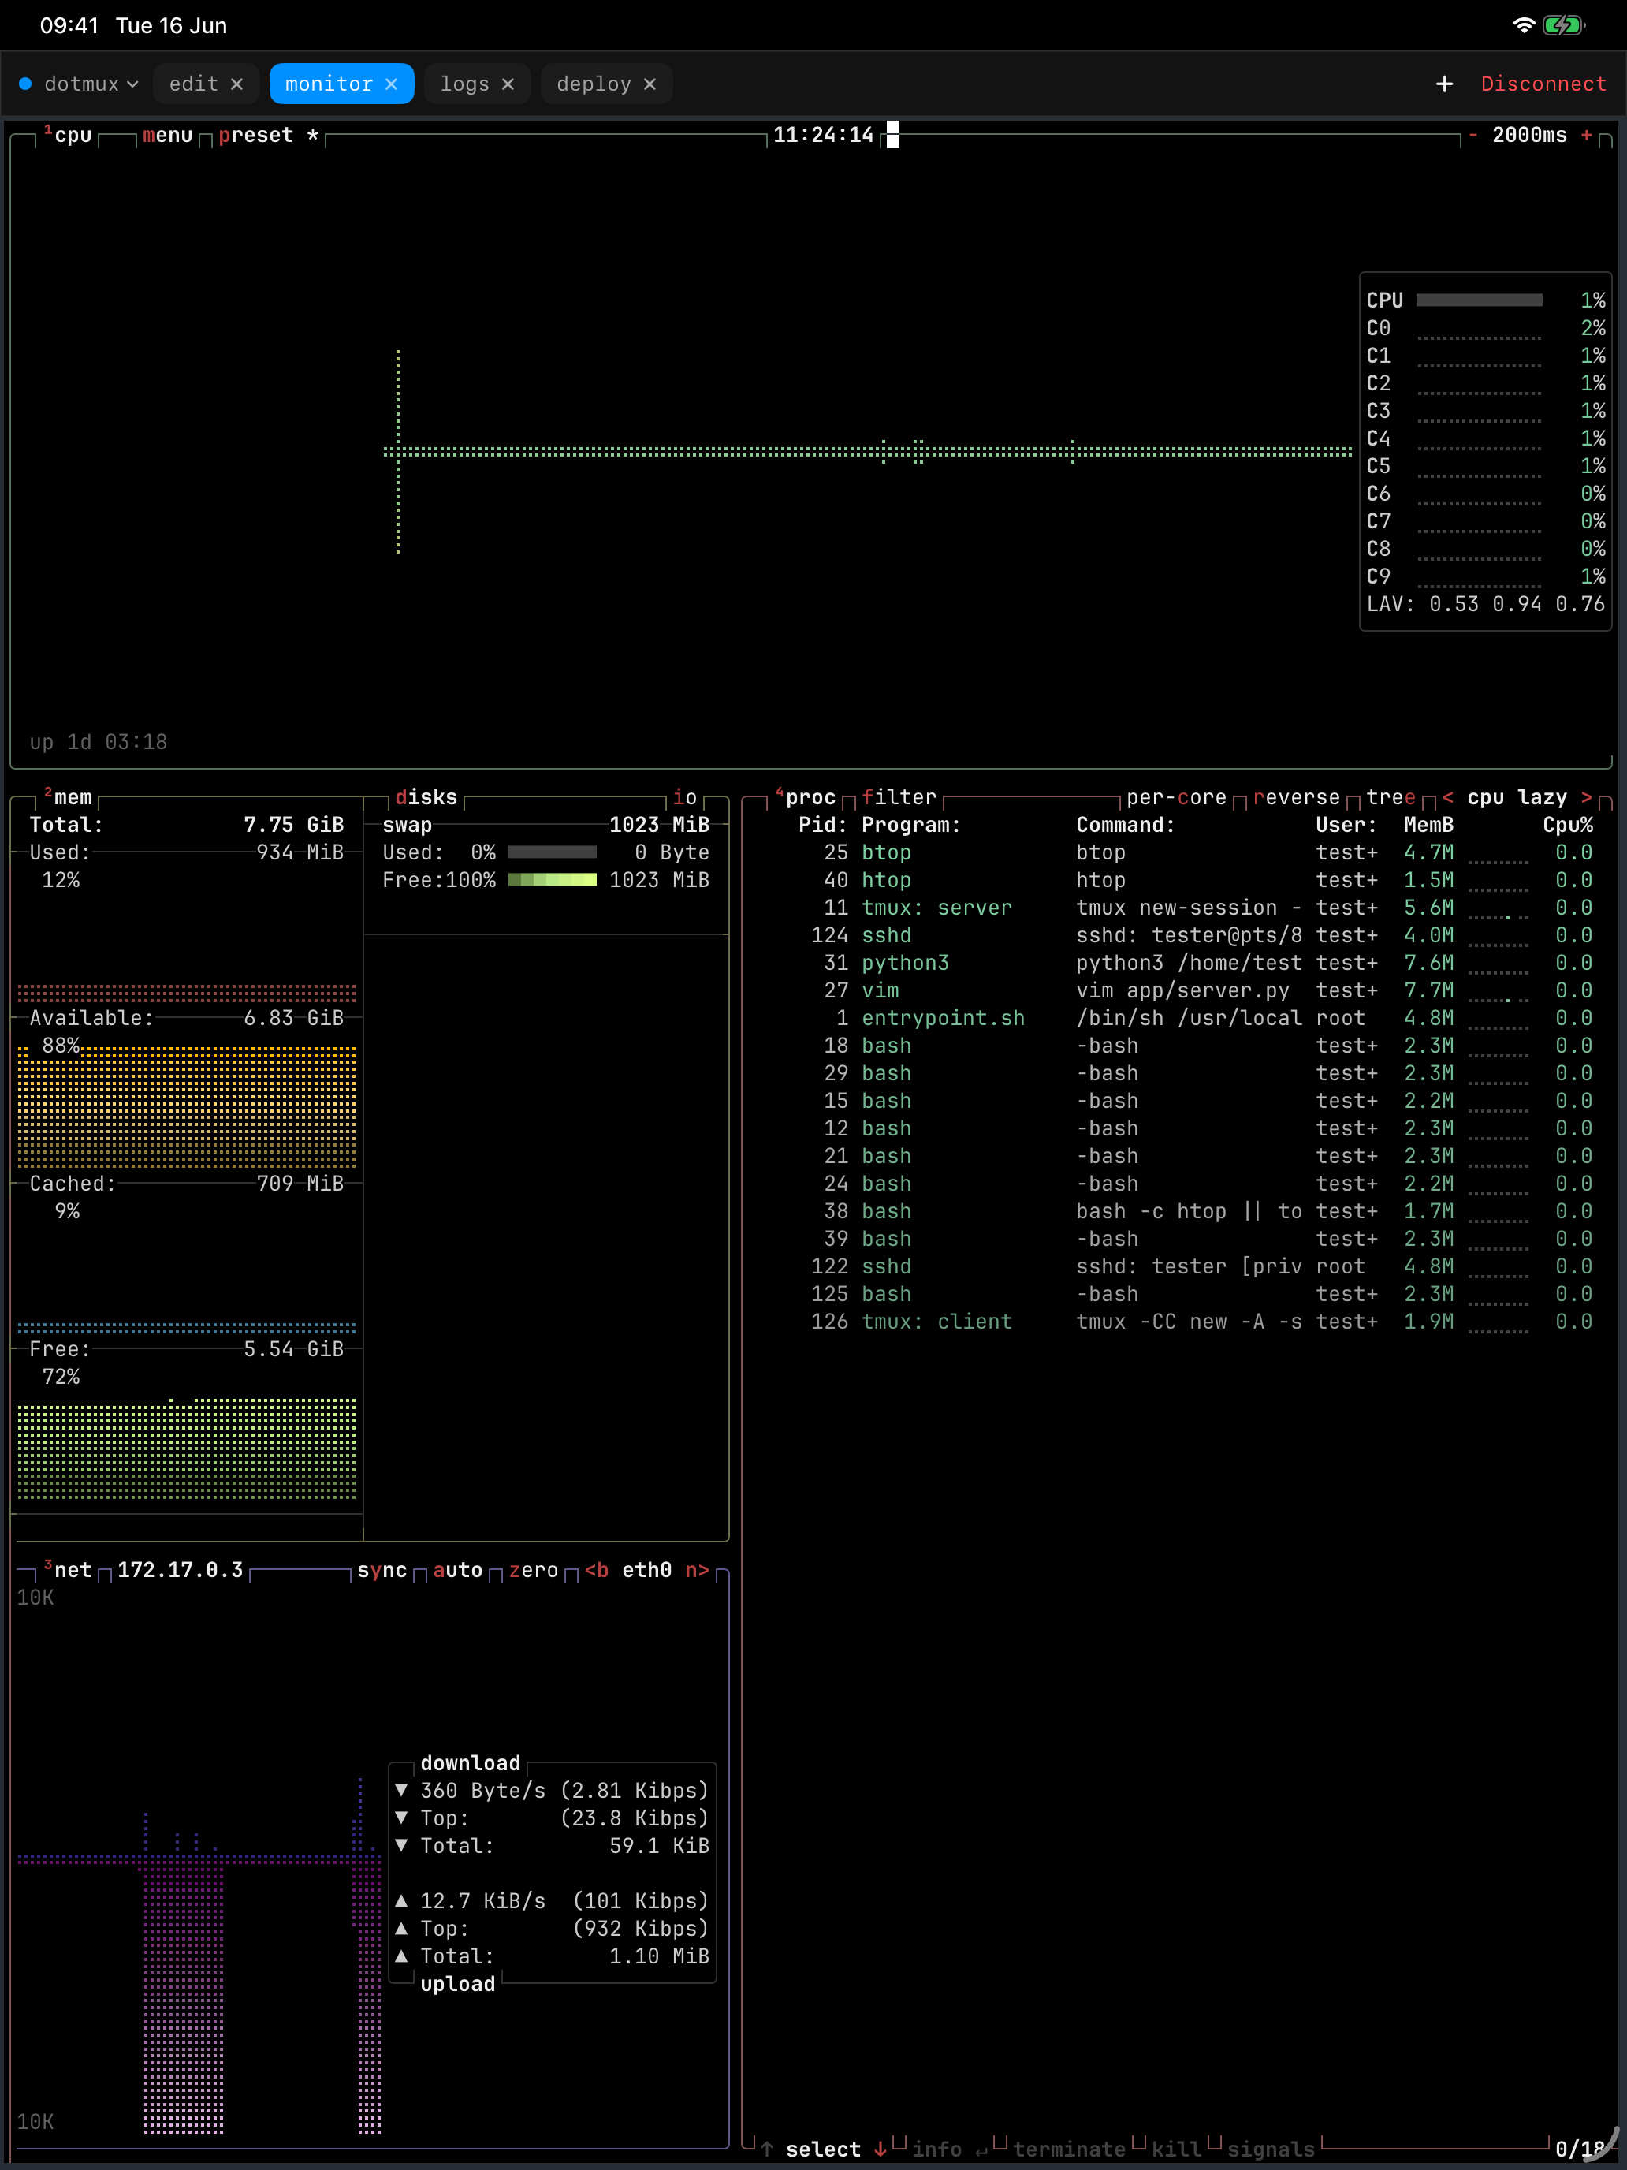Open the dotmux session dropdown
Viewport: 1627px width, 2170px height.
[x=80, y=84]
